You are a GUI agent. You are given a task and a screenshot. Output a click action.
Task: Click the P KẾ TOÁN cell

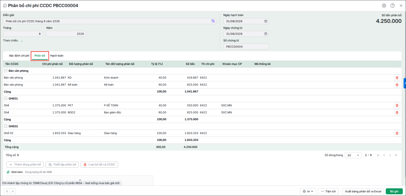pyautogui.click(x=111, y=105)
